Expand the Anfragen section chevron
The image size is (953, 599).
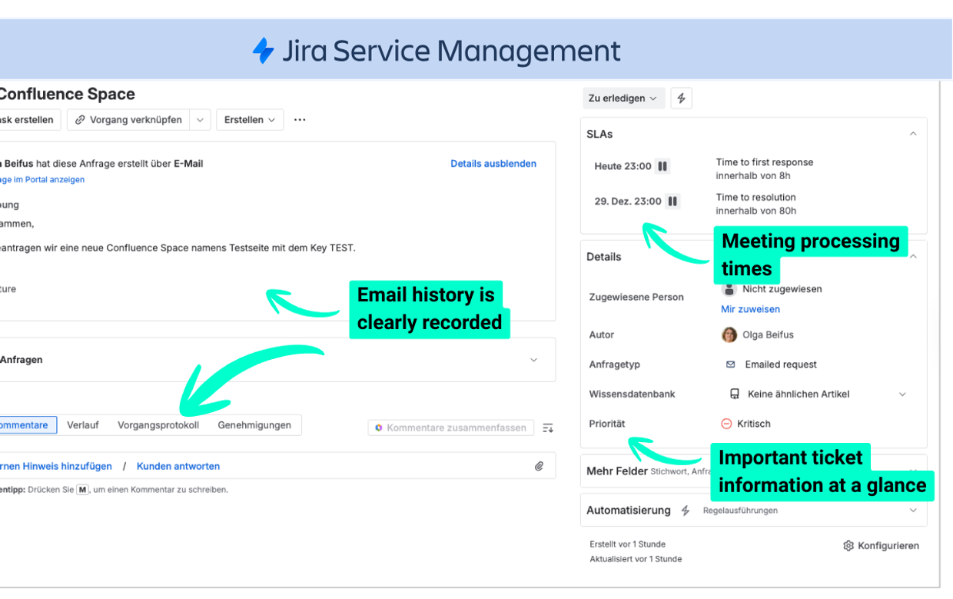(x=534, y=360)
